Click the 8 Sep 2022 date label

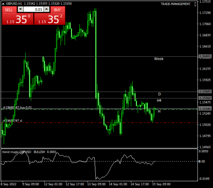[x=9, y=184]
